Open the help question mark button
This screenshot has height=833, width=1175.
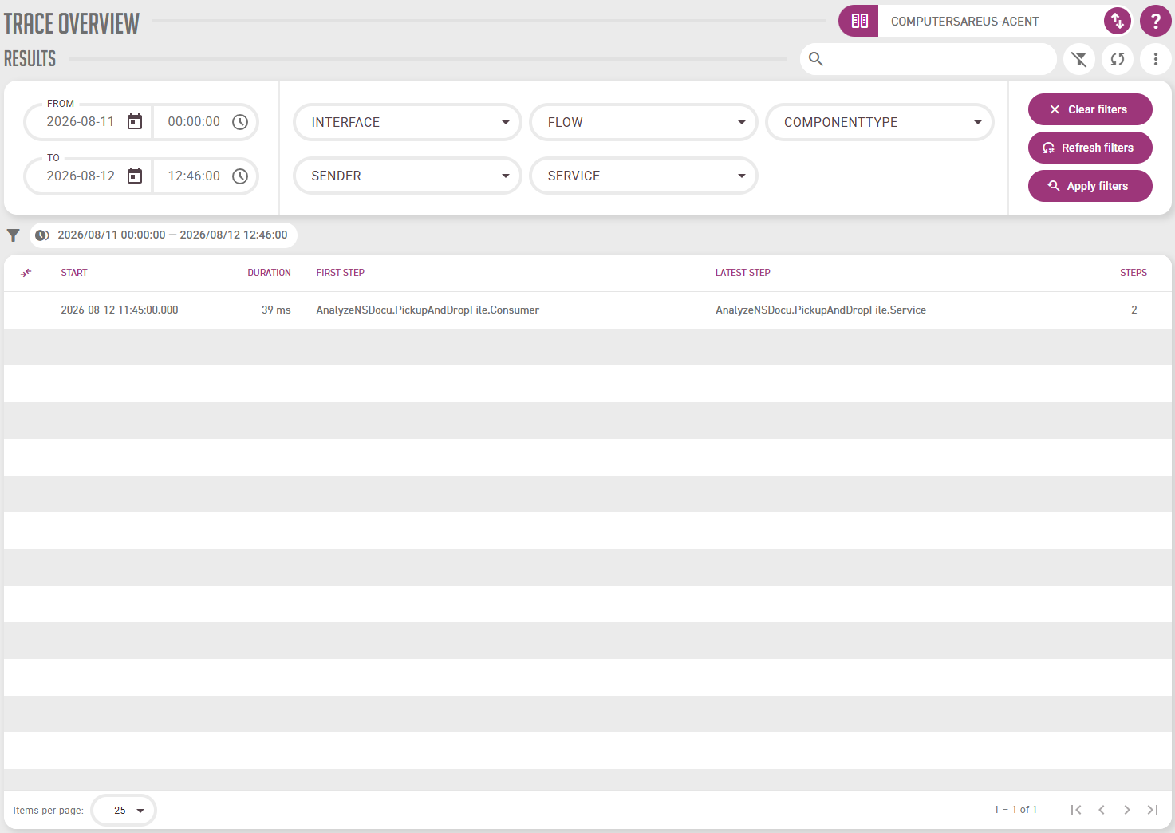point(1156,21)
